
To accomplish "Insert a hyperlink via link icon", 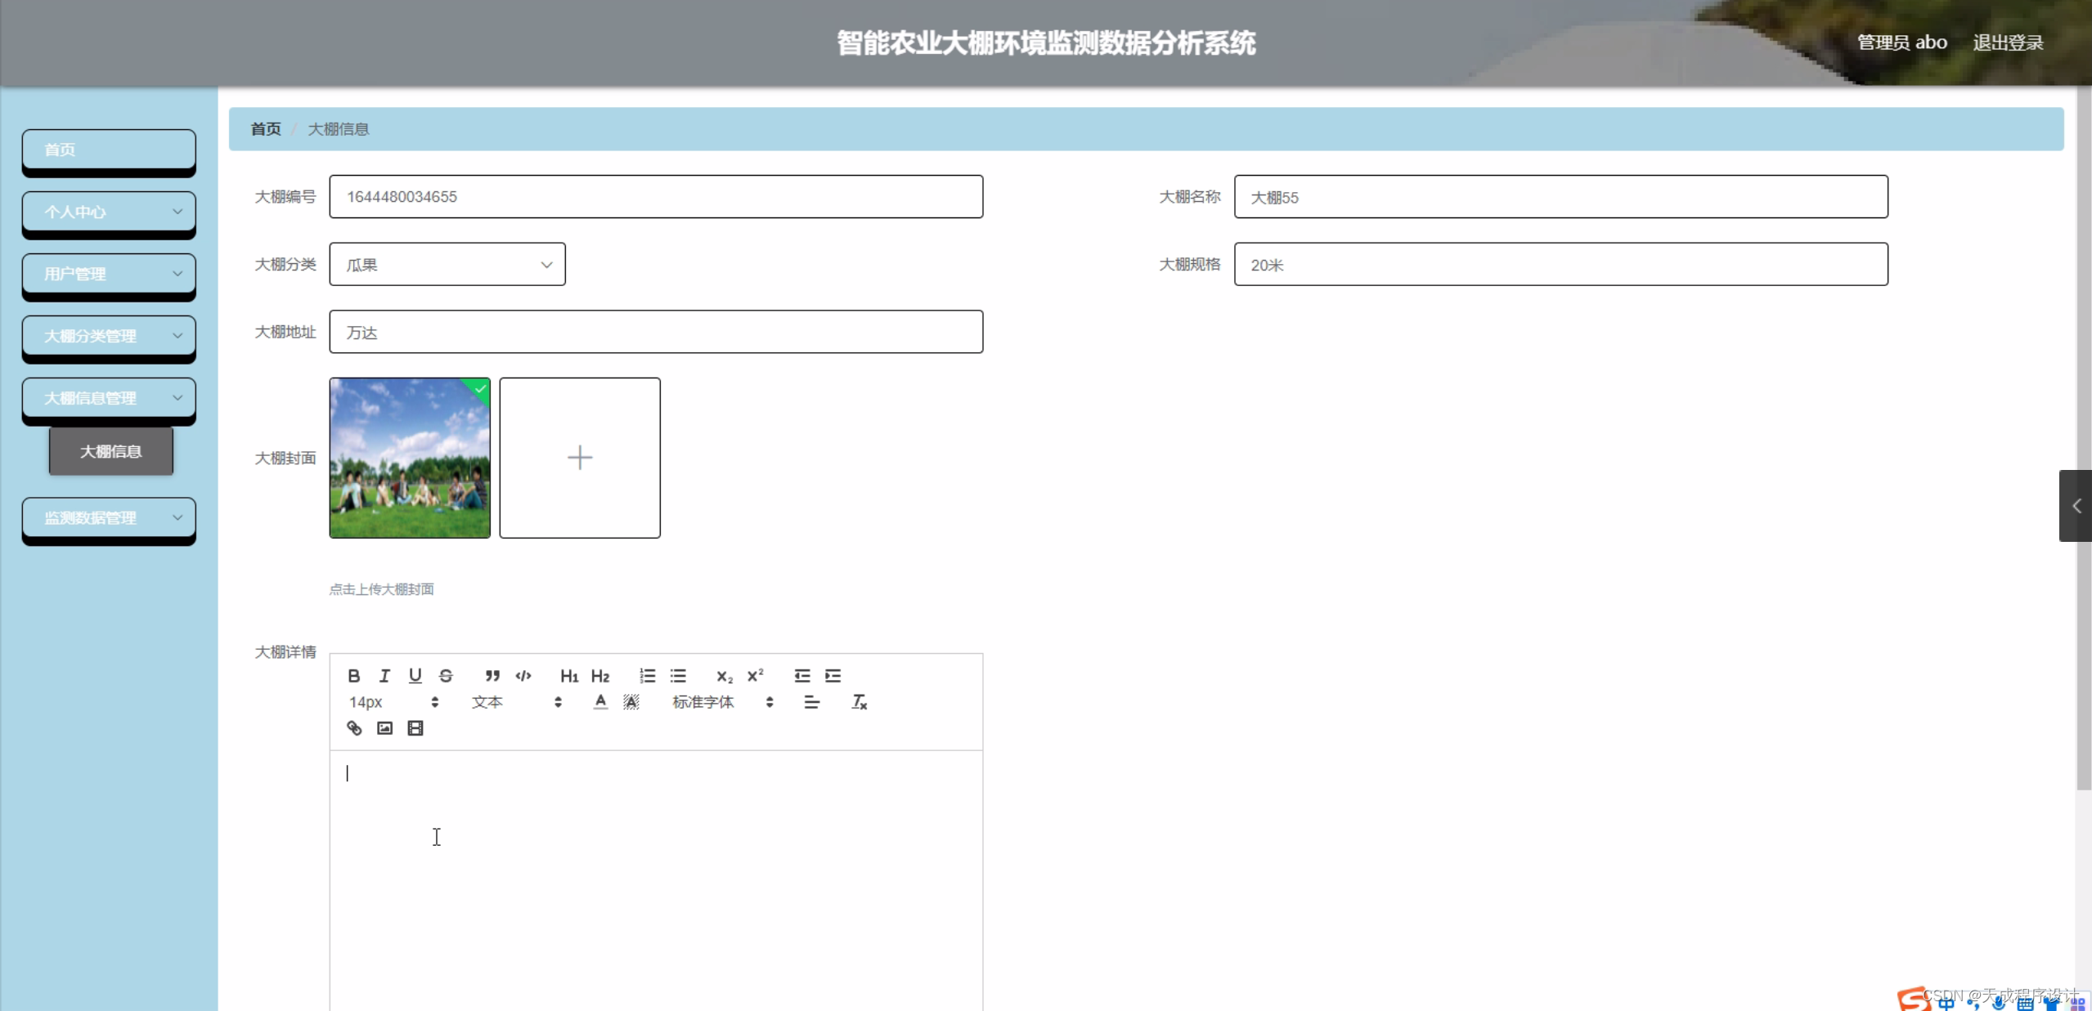I will (x=354, y=728).
